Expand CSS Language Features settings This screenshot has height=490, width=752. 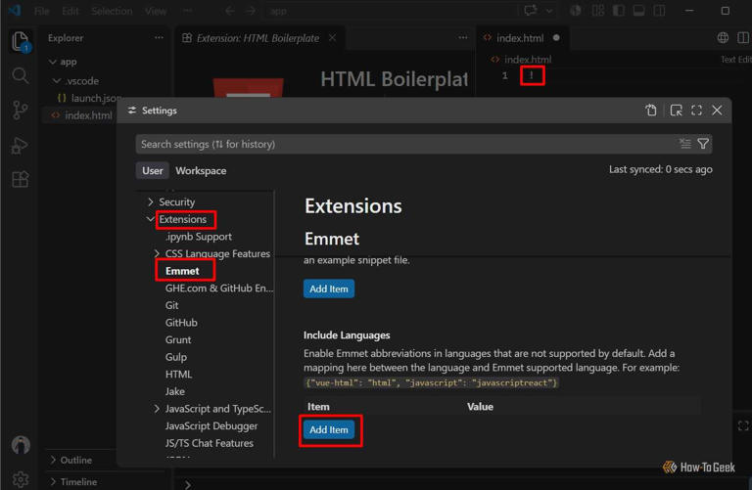[157, 253]
